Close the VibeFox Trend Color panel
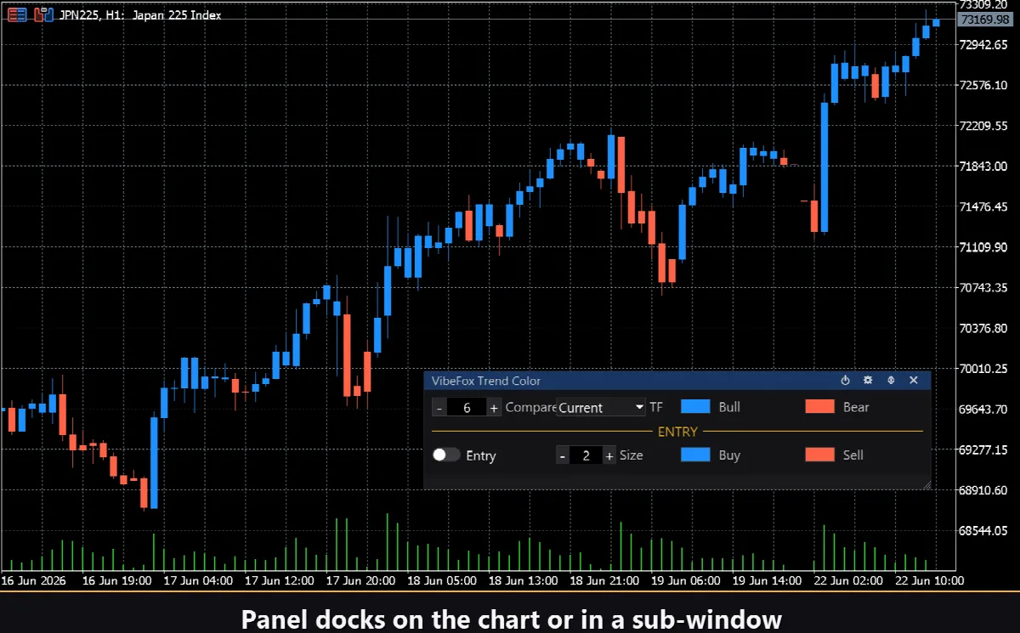 coord(914,381)
